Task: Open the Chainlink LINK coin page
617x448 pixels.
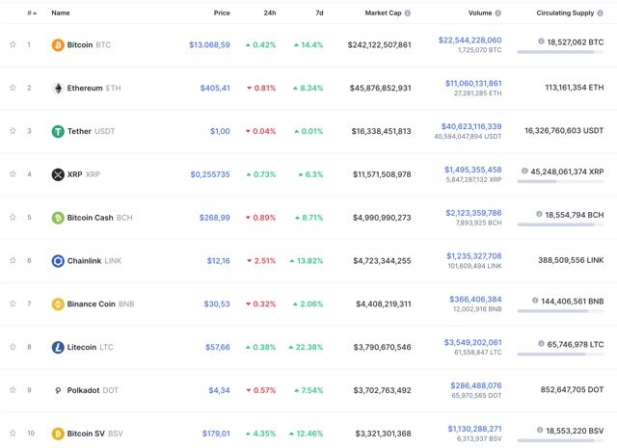Action: coord(94,261)
